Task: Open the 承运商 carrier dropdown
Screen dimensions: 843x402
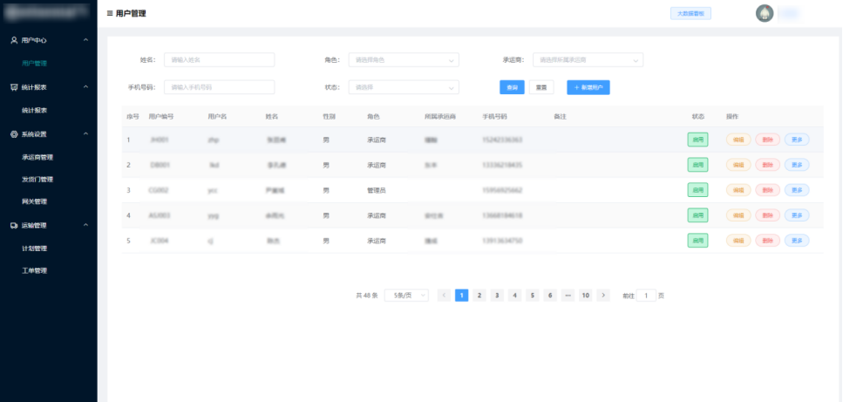Action: (588, 60)
